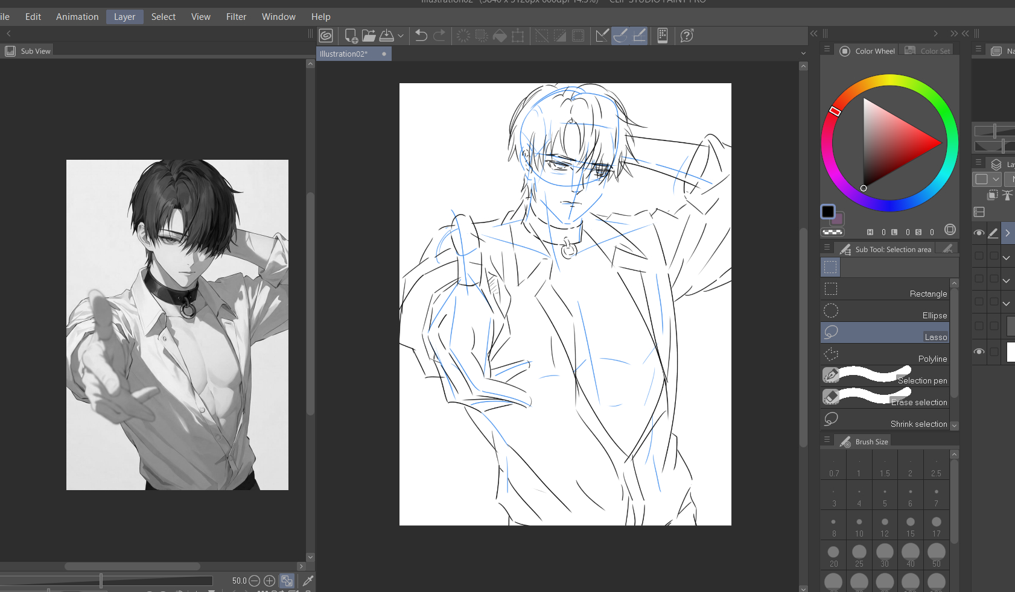Toggle fit-to-window button in Sub View
Image resolution: width=1015 pixels, height=592 pixels.
point(287,581)
